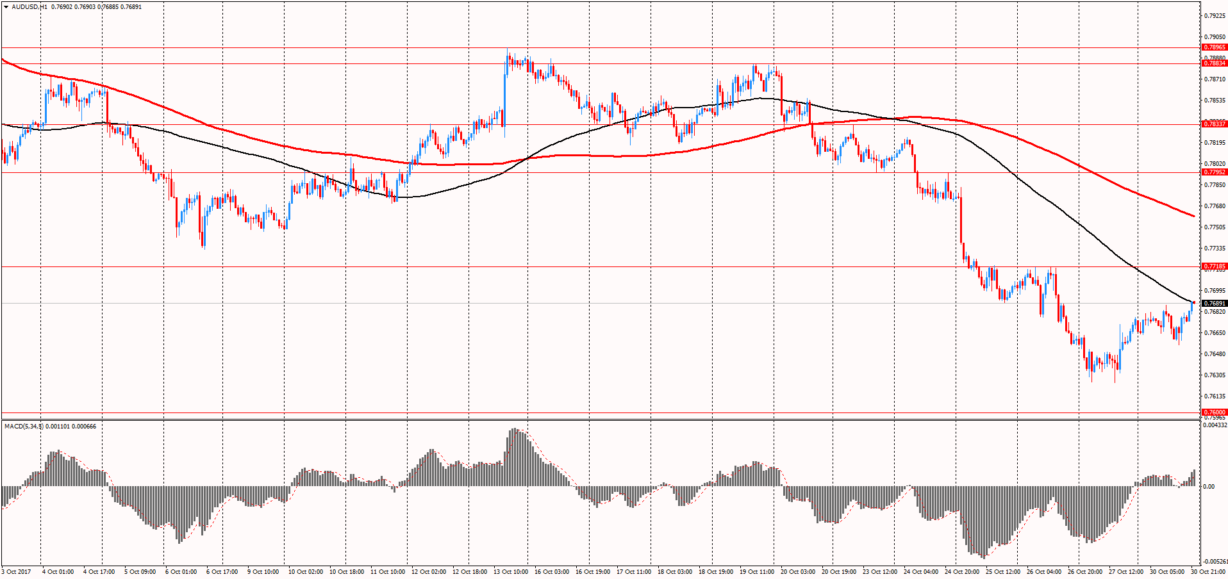Pick the 0.77952 horizontal line label
Image resolution: width=1228 pixels, height=579 pixels.
click(x=1214, y=172)
